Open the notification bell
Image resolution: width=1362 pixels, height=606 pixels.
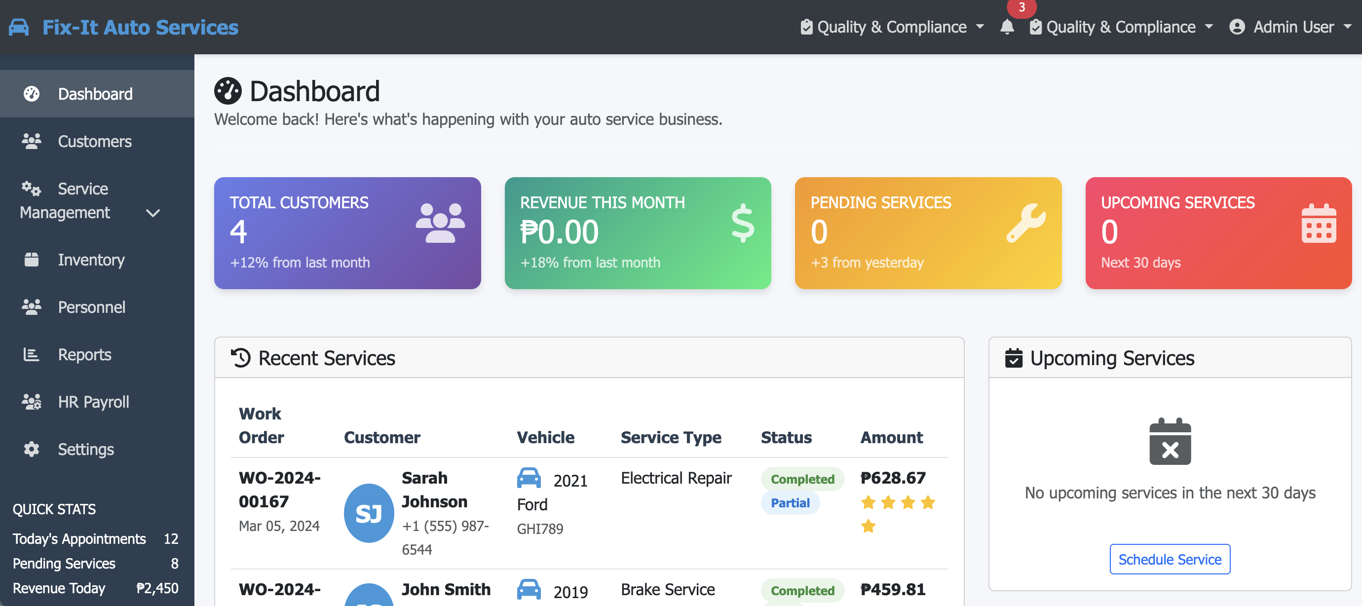[x=1007, y=27]
